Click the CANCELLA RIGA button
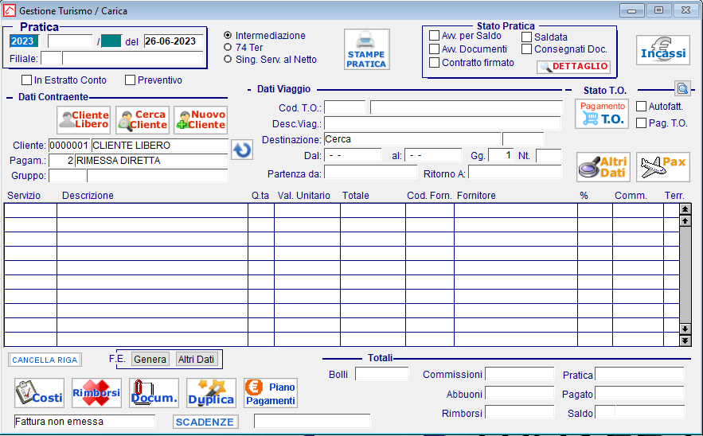 pyautogui.click(x=45, y=360)
